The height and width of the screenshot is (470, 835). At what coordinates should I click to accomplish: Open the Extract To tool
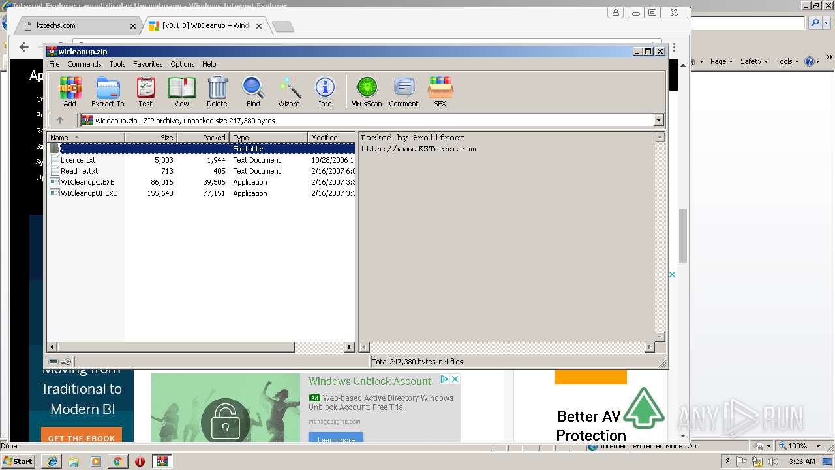pos(108,92)
